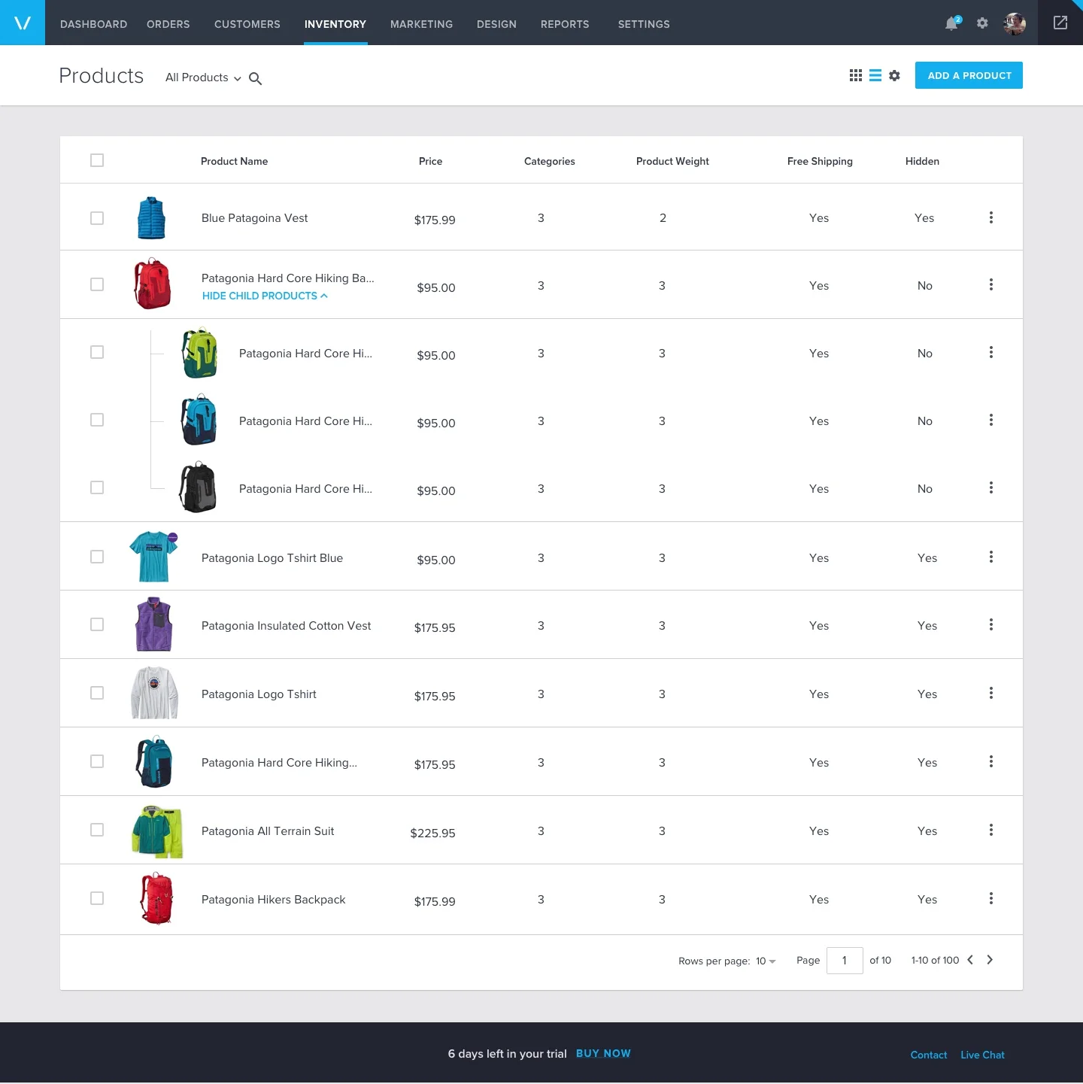The width and height of the screenshot is (1083, 1084).
Task: Go to next page arrow
Action: [x=990, y=960]
